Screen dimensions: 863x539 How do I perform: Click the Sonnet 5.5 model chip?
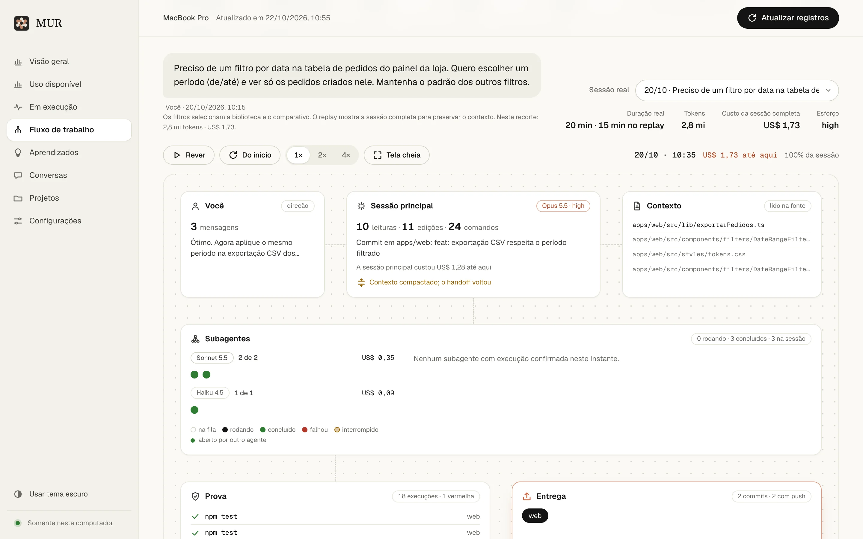click(x=212, y=358)
